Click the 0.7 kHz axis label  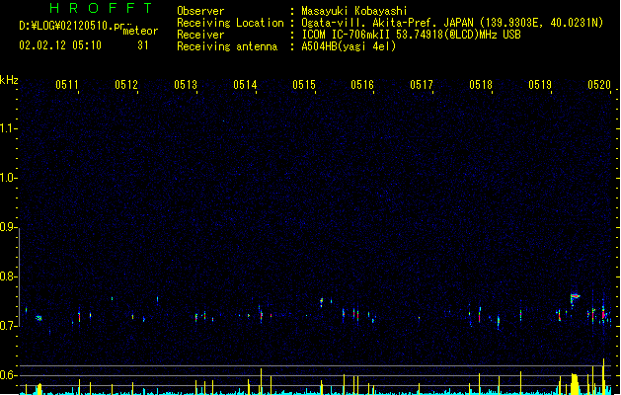click(8, 326)
